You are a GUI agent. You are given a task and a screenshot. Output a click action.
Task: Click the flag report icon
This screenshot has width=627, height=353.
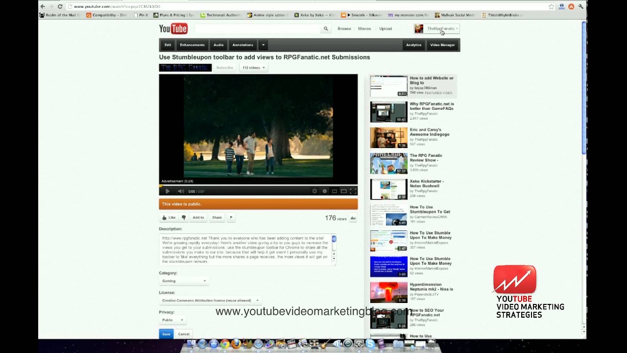pyautogui.click(x=231, y=217)
